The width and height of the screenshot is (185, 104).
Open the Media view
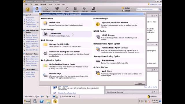coord(93,10)
